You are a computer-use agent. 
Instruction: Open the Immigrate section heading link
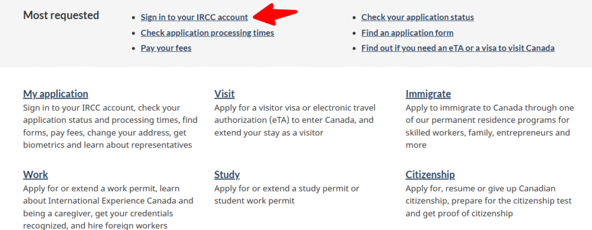(428, 94)
